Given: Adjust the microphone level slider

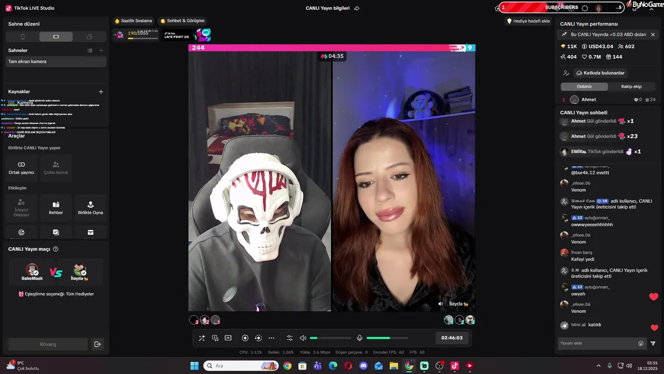Looking at the screenshot, I should coord(387,338).
